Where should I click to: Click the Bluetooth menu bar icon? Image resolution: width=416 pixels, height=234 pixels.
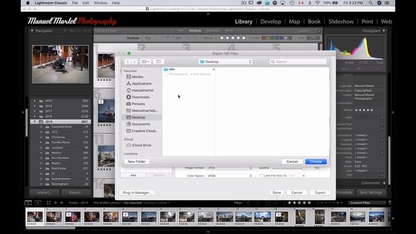pyautogui.click(x=309, y=3)
